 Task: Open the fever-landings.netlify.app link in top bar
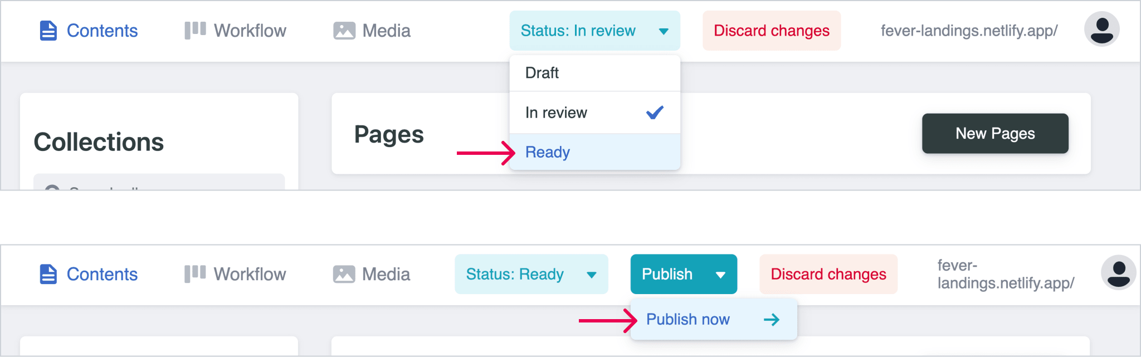[969, 31]
